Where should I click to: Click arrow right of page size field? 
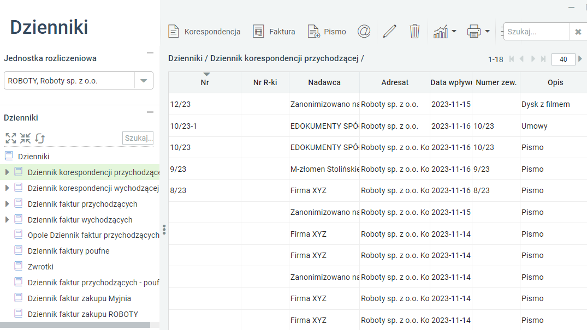(580, 59)
